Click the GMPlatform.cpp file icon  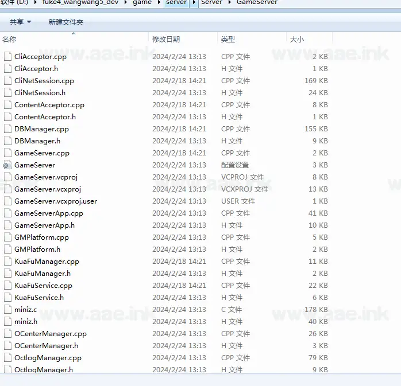pyautogui.click(x=7, y=237)
